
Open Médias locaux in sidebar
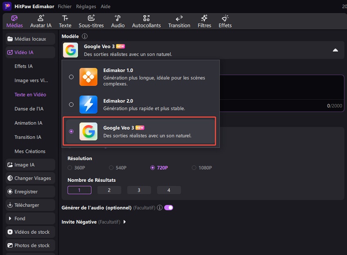click(x=30, y=39)
